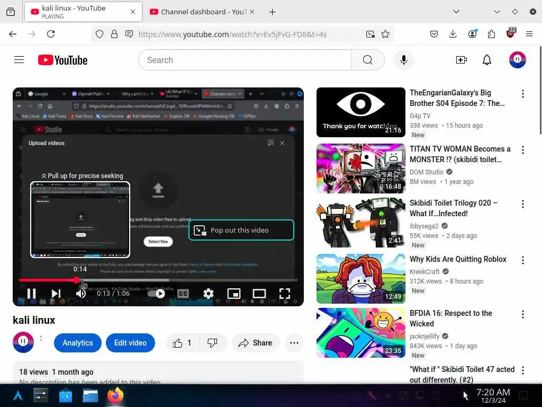Like the kali linux video
Viewport: 542px width, 407px height.
click(x=182, y=343)
